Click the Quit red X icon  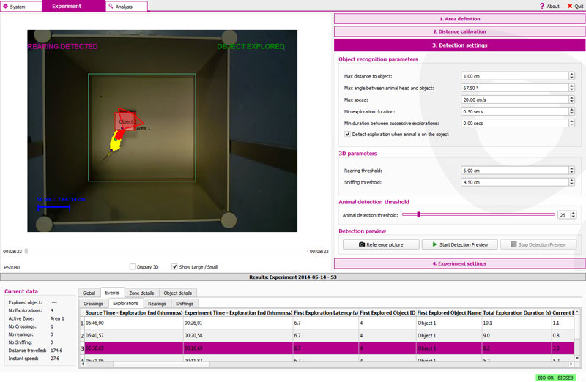pyautogui.click(x=570, y=6)
